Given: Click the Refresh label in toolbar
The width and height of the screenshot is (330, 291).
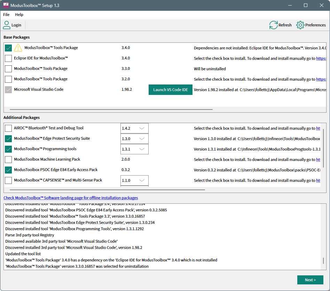Looking at the screenshot, I should [x=285, y=25].
